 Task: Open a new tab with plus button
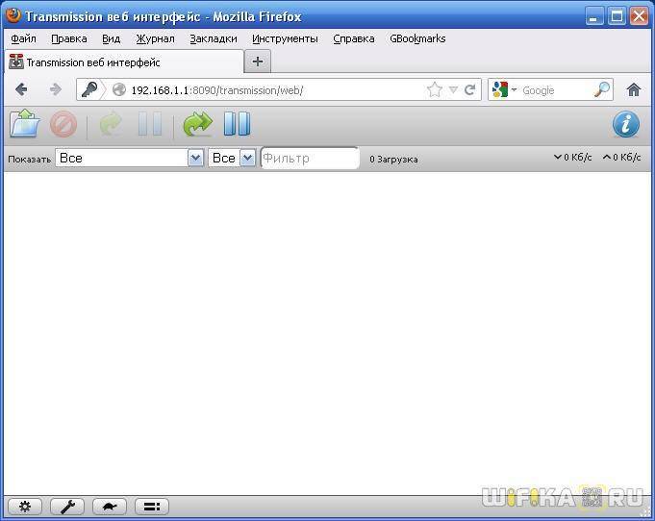258,62
